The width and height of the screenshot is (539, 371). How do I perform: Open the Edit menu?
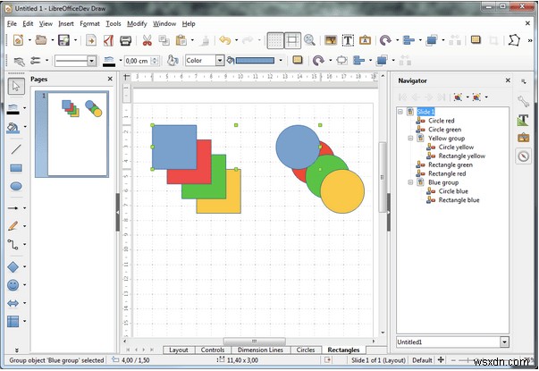coord(28,24)
